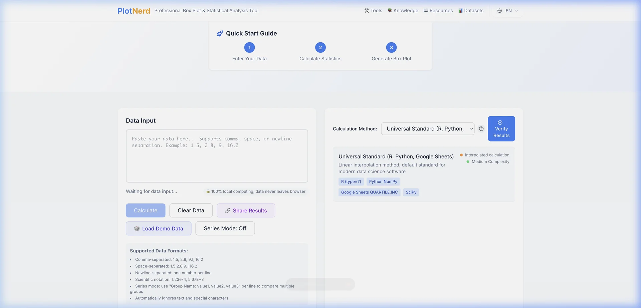Click the help icon beside Calculation Method
641x308 pixels.
tap(481, 129)
